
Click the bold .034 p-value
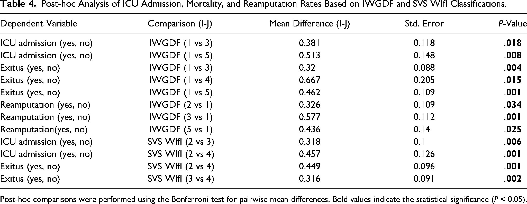coord(513,105)
